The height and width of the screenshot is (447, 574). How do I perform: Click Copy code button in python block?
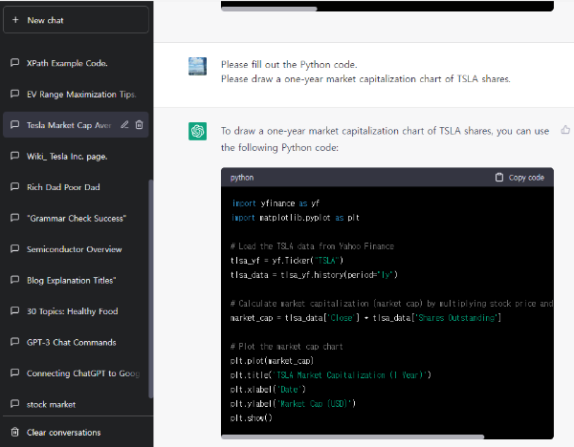click(519, 178)
